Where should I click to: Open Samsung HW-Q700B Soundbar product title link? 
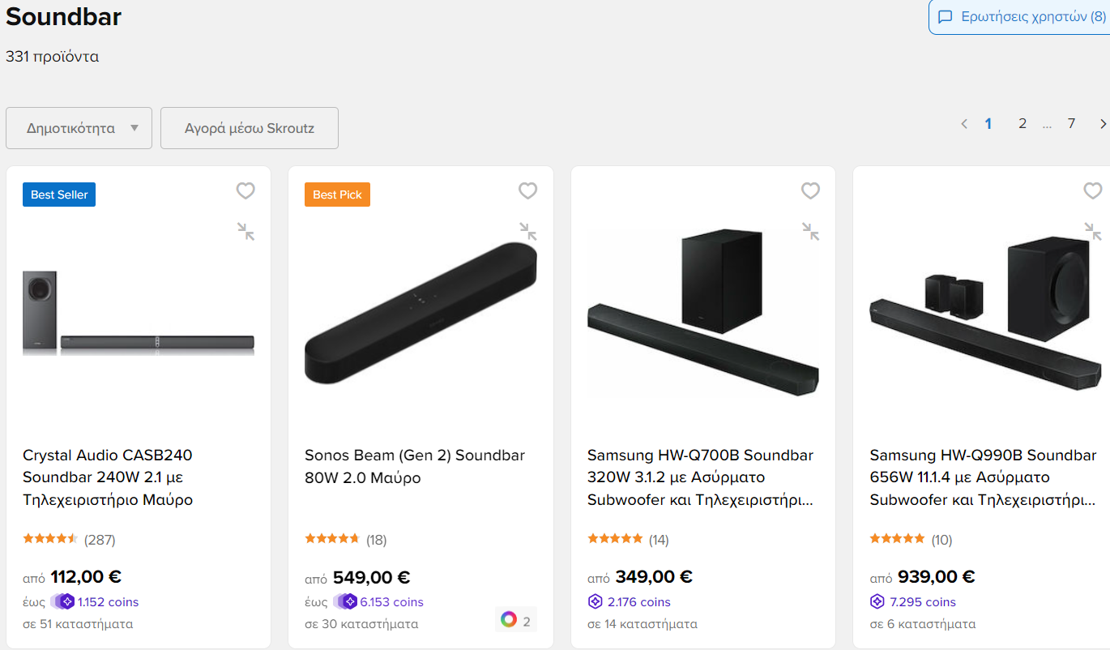click(701, 477)
